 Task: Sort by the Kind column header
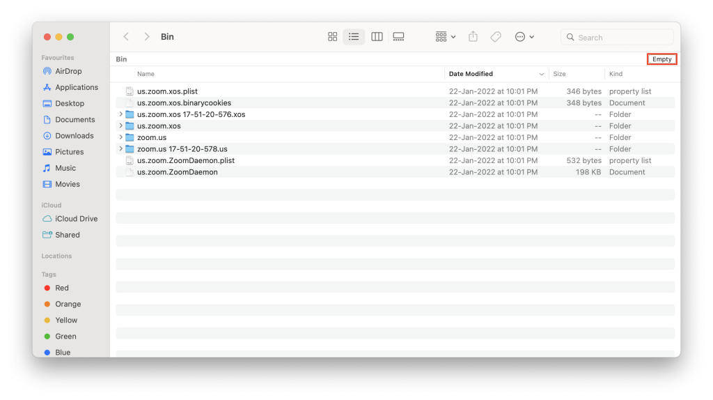[616, 74]
